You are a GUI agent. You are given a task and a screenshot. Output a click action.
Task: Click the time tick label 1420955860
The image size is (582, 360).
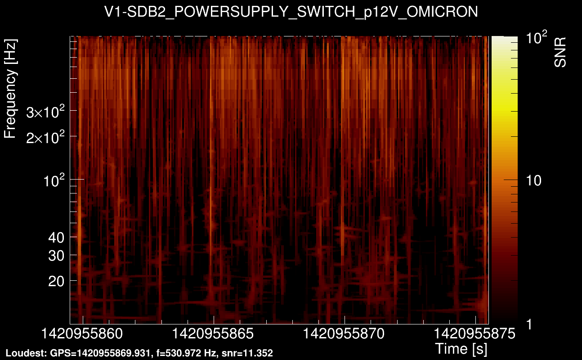(x=83, y=335)
